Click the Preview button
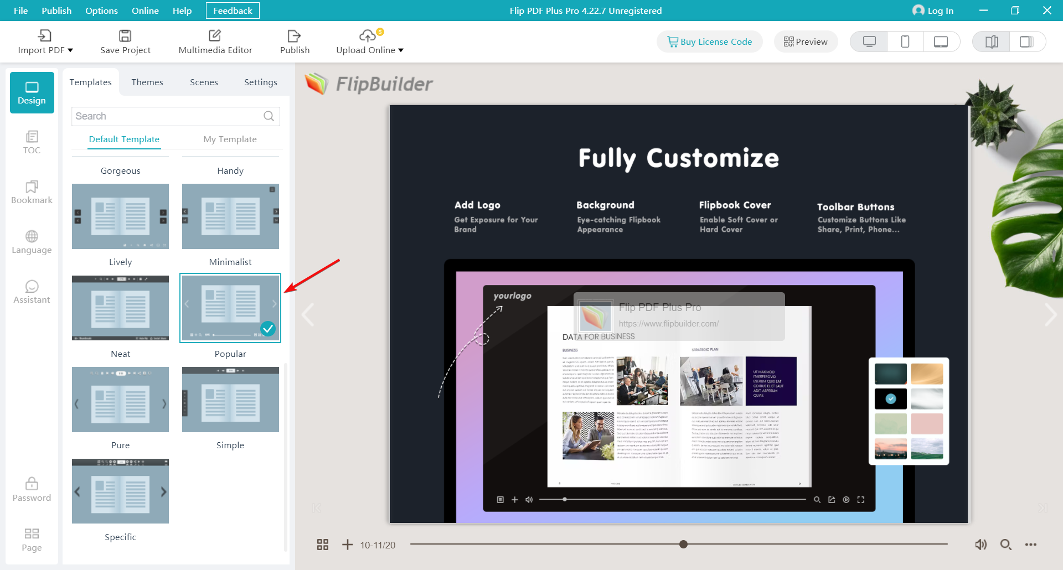The image size is (1063, 570). [x=806, y=42]
